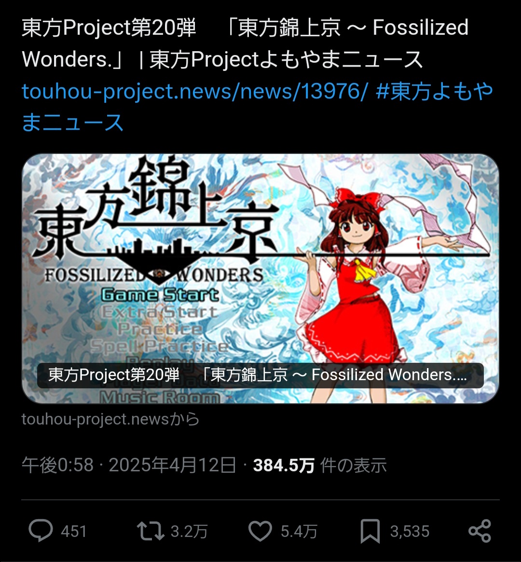Open the link preview card caption bar
This screenshot has width=521, height=562.
(x=260, y=375)
